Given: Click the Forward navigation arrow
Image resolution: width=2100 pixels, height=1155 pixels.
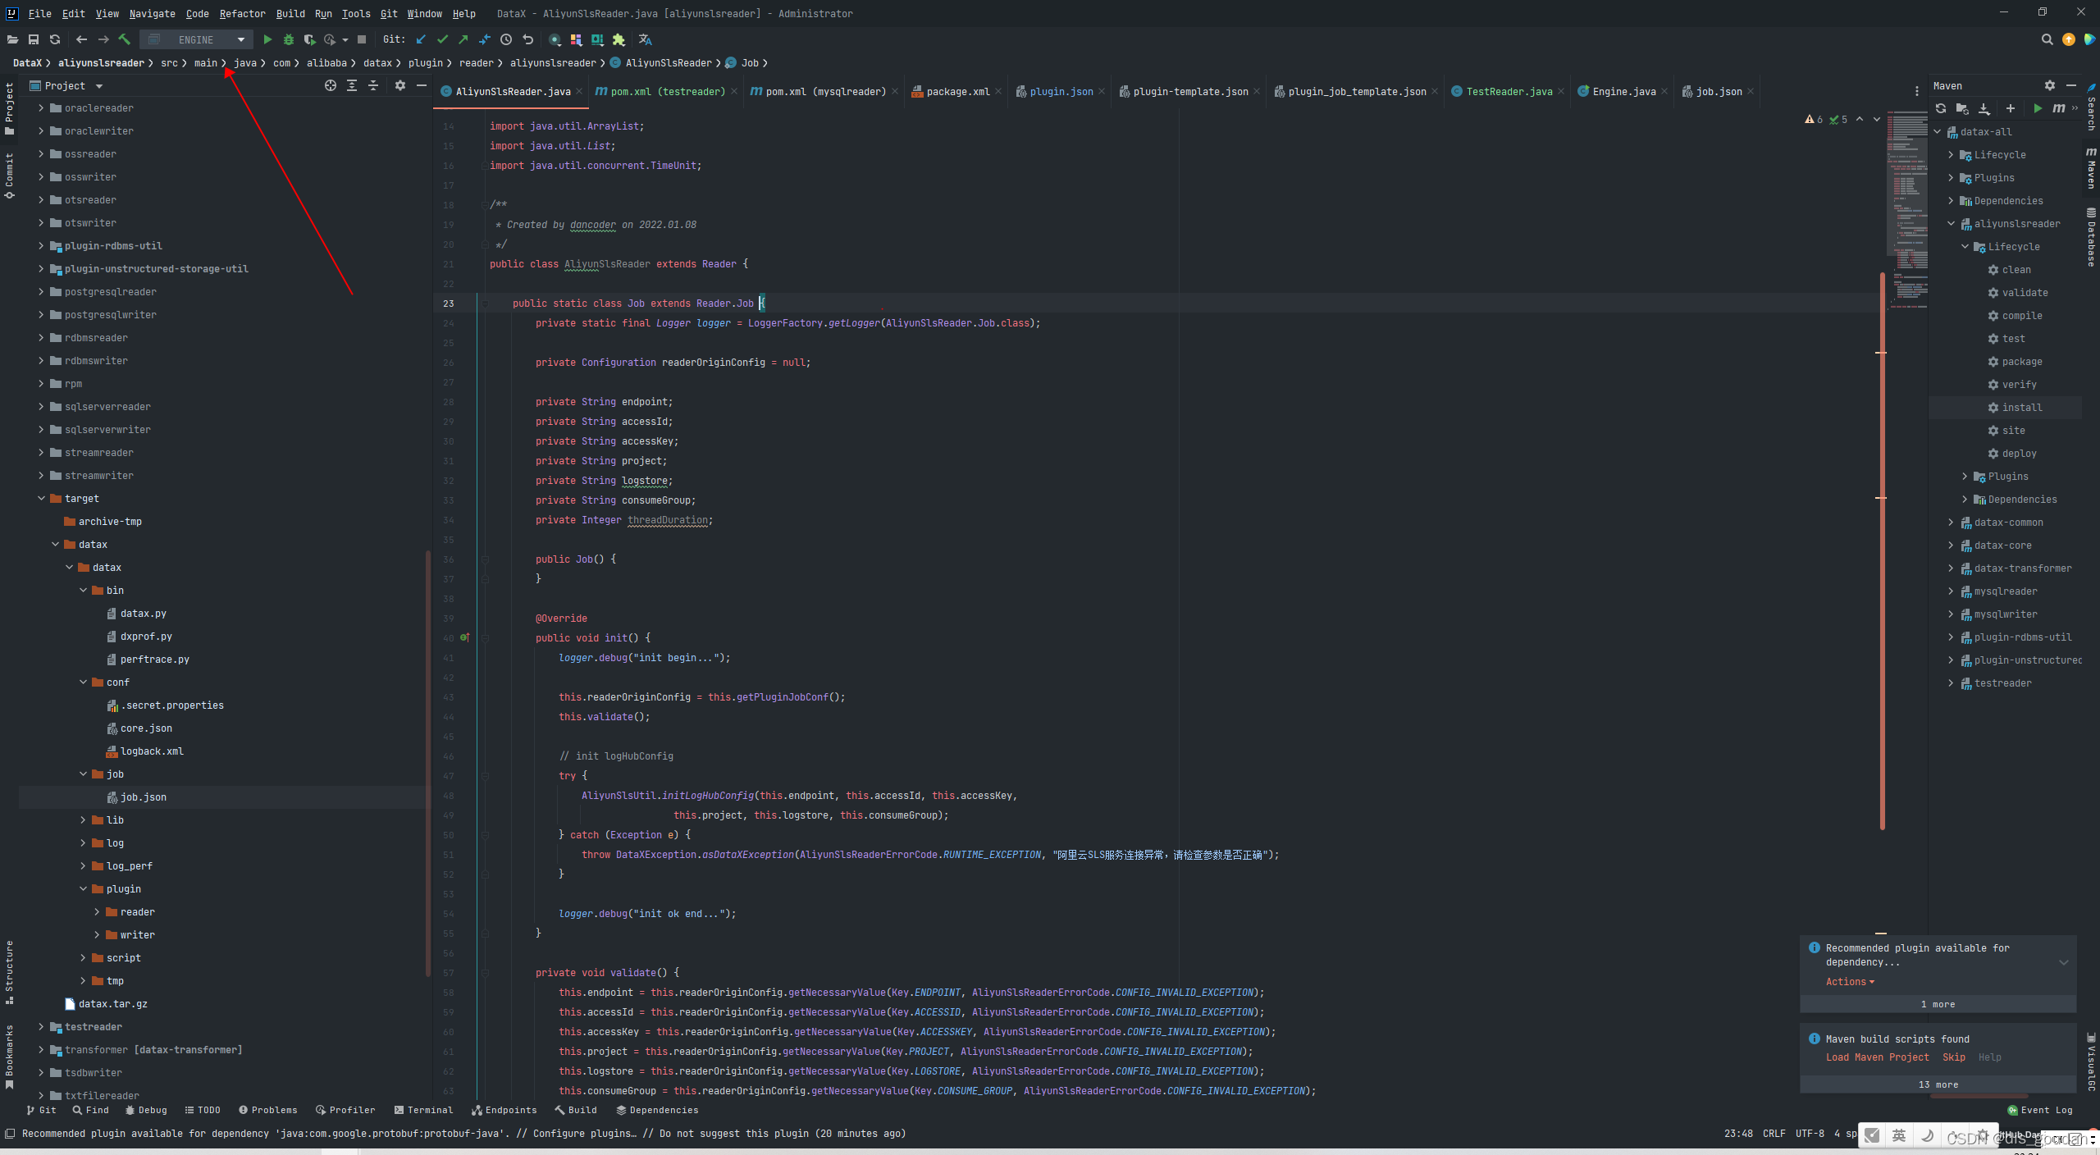Looking at the screenshot, I should [x=103, y=39].
